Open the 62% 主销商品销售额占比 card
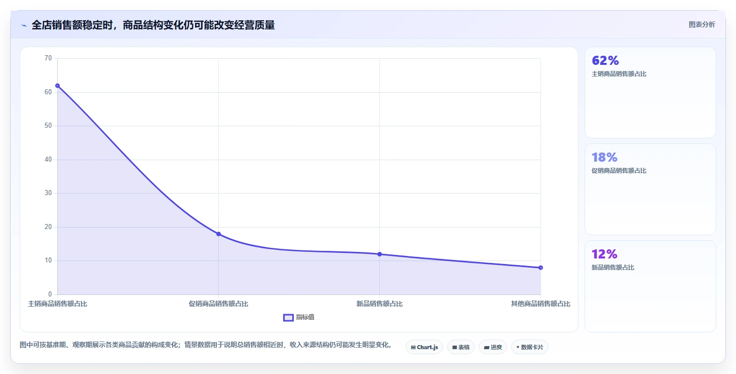736x374 pixels. pyautogui.click(x=650, y=92)
